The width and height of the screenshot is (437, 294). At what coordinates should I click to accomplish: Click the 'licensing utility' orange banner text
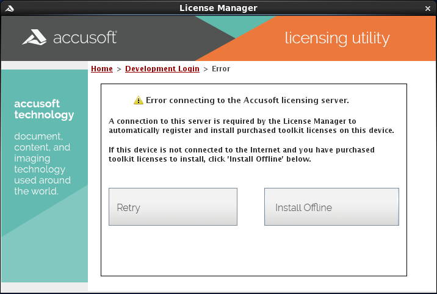(337, 38)
